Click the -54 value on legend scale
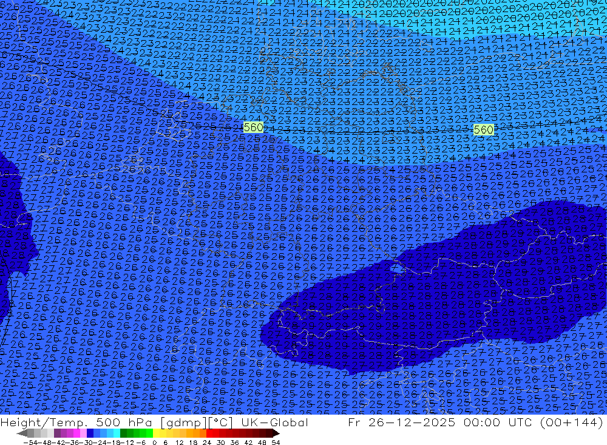This screenshot has width=607, height=445. click(x=30, y=443)
